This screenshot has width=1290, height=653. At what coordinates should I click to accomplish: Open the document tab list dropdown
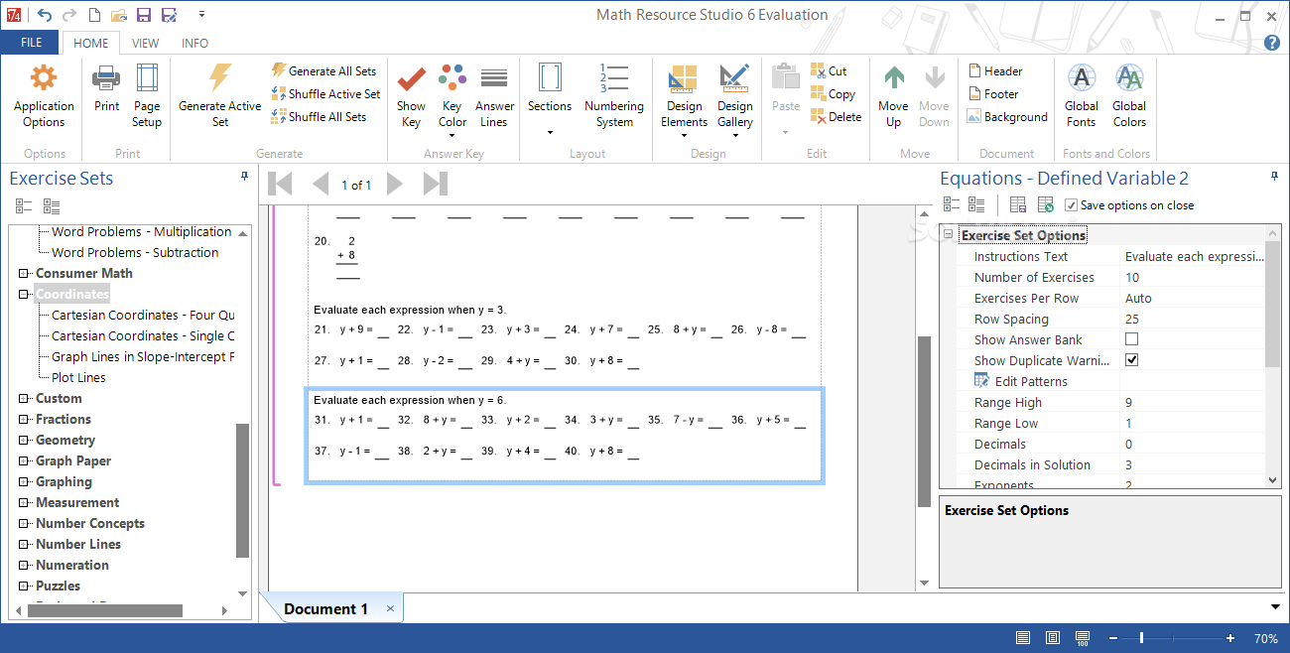pos(1275,607)
